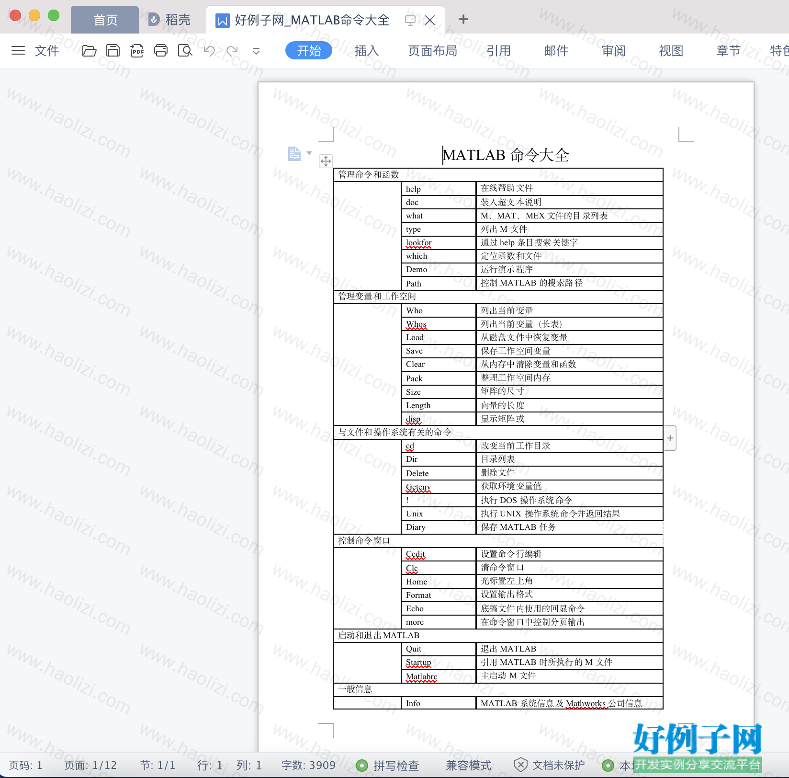Export document to PDF icon
The width and height of the screenshot is (789, 778).
137,50
